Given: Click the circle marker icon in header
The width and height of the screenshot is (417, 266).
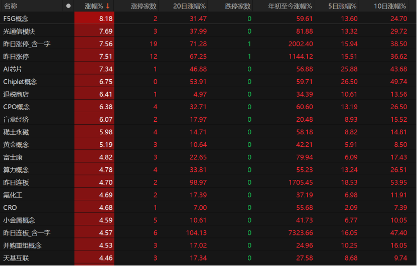Looking at the screenshot, I should pyautogui.click(x=68, y=6).
